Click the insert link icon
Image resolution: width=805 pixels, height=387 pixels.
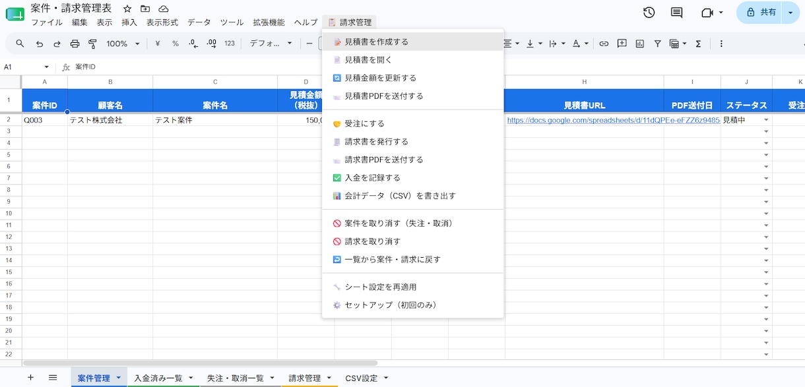click(603, 44)
